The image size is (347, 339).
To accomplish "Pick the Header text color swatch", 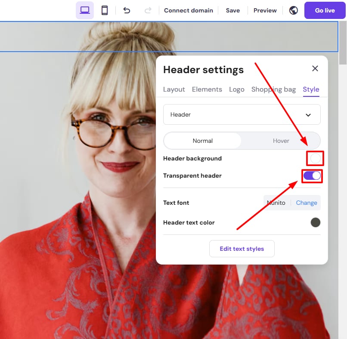I will 316,222.
